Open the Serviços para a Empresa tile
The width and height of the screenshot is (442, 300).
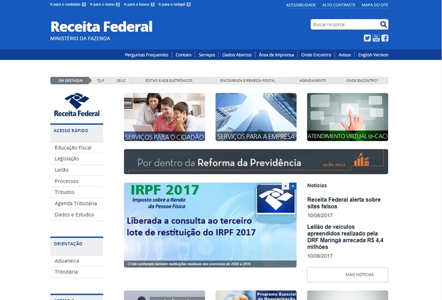256,117
